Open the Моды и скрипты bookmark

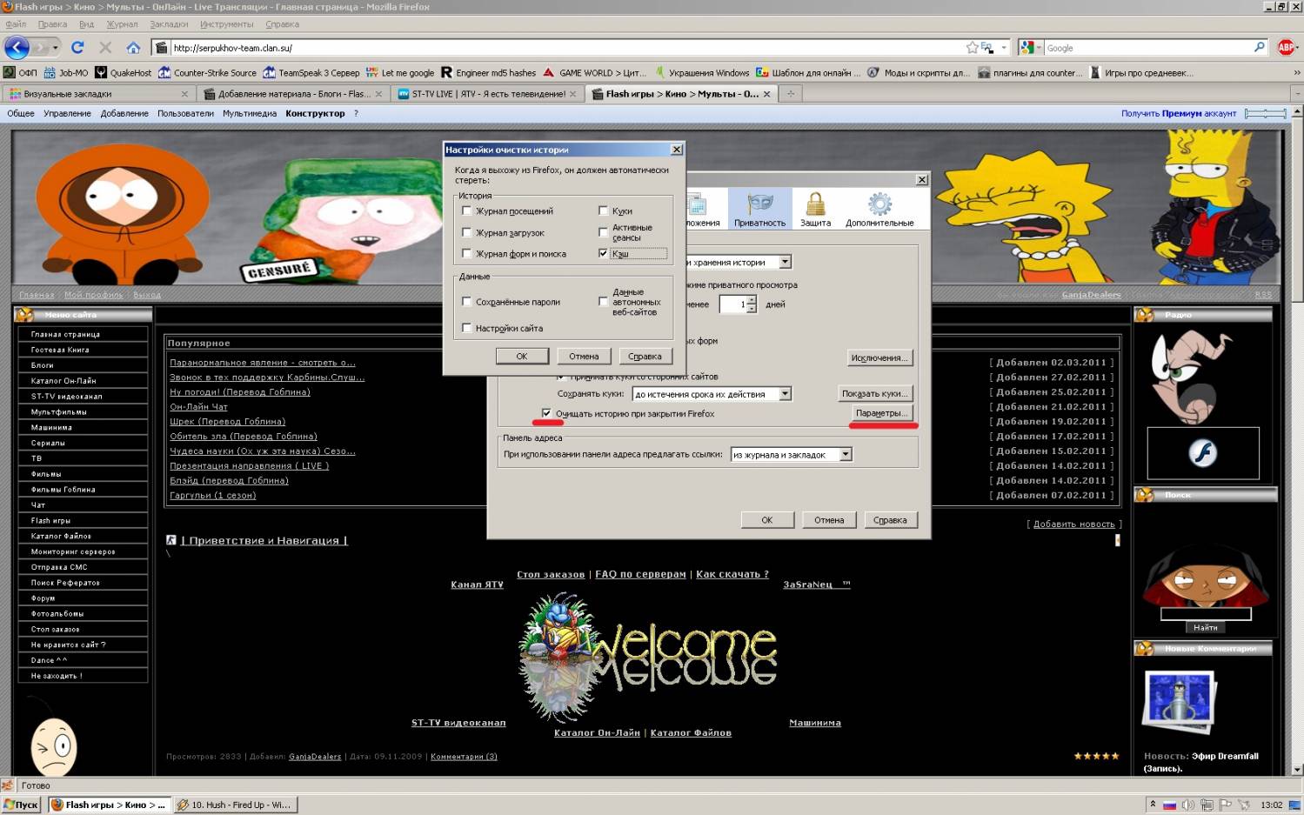pos(919,72)
